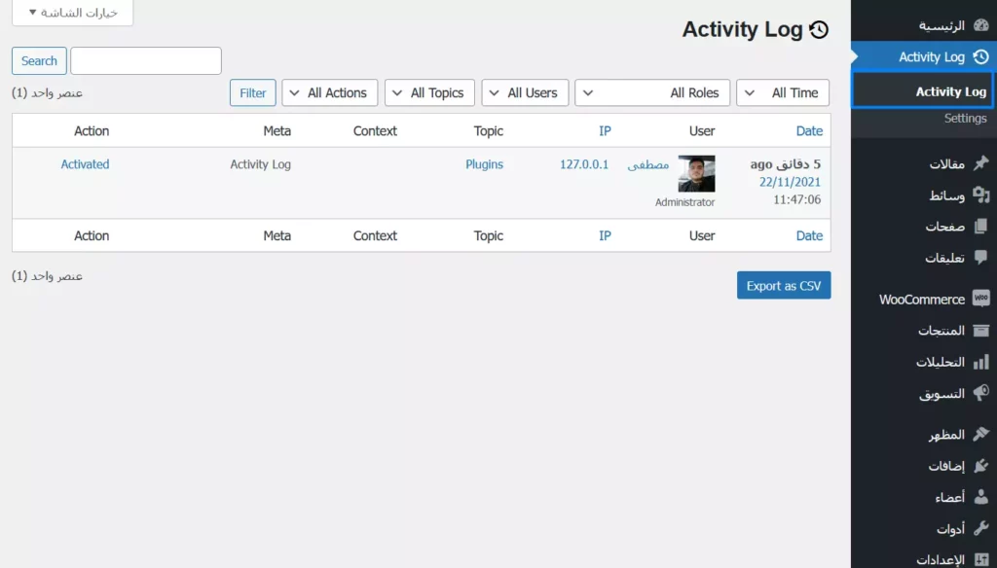997x568 pixels.
Task: Click the media icon next to وسائط
Action: [x=981, y=195]
